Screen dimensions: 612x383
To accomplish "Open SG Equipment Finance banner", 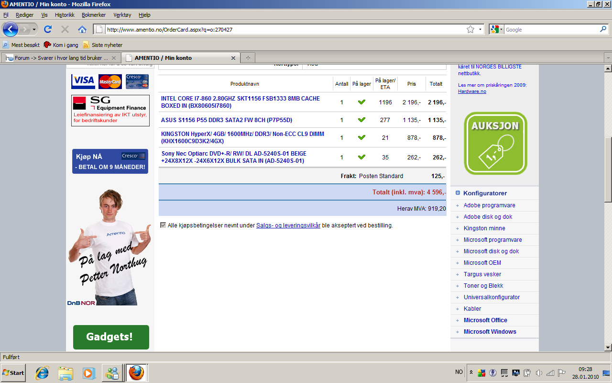I will (110, 111).
